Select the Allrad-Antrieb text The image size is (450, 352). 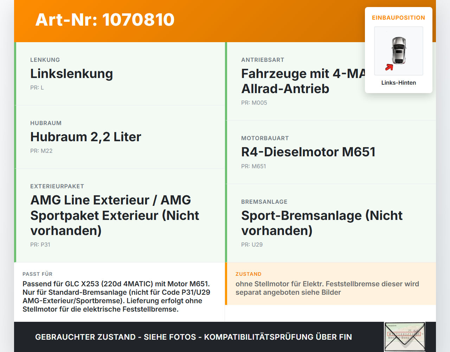(x=285, y=89)
